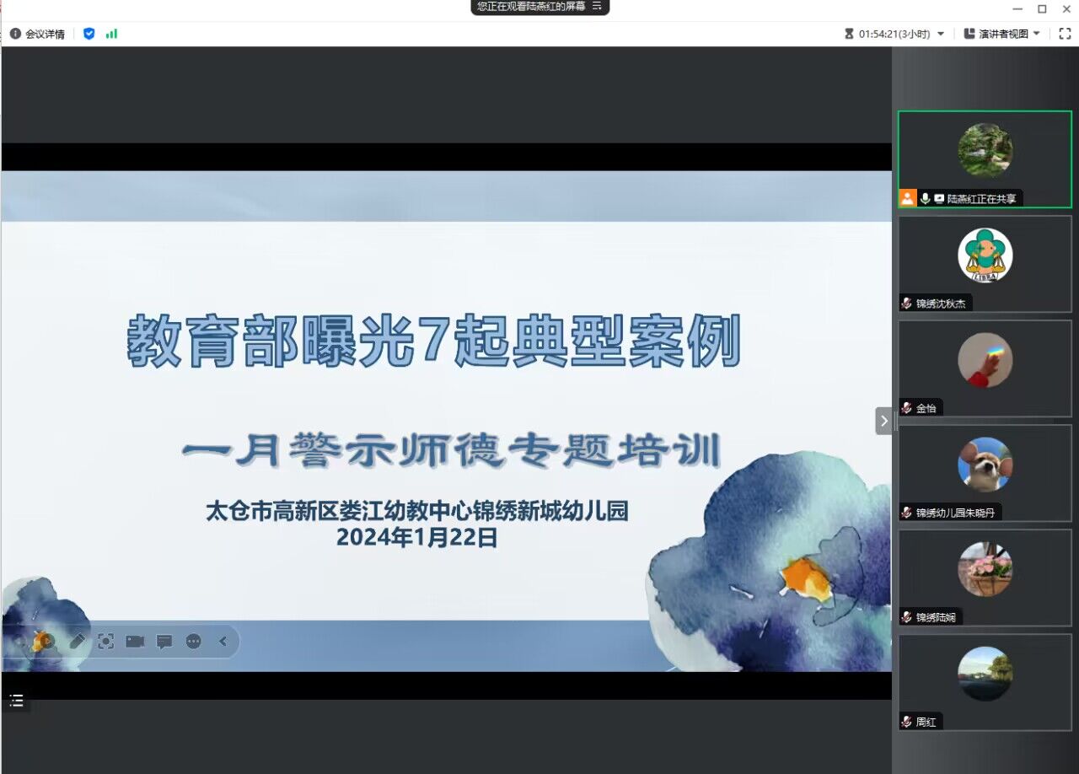Select the pen annotation tool
1079x774 pixels.
coord(77,642)
